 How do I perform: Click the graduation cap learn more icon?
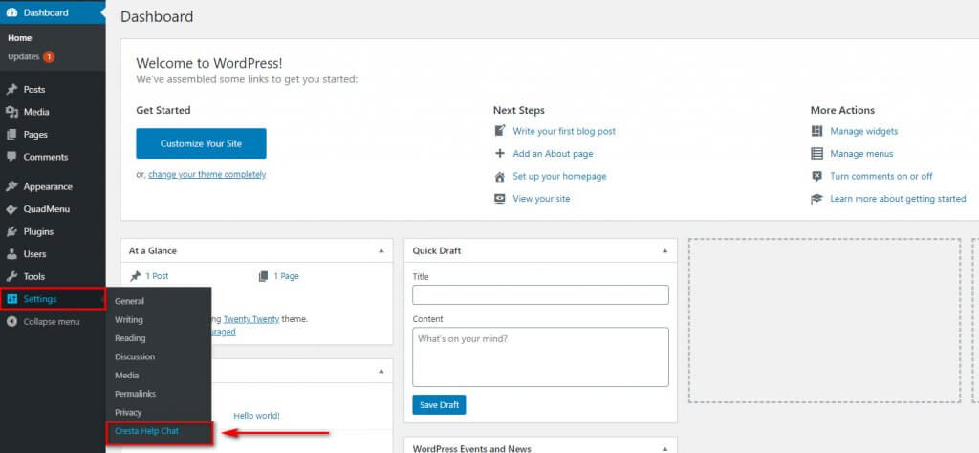816,199
